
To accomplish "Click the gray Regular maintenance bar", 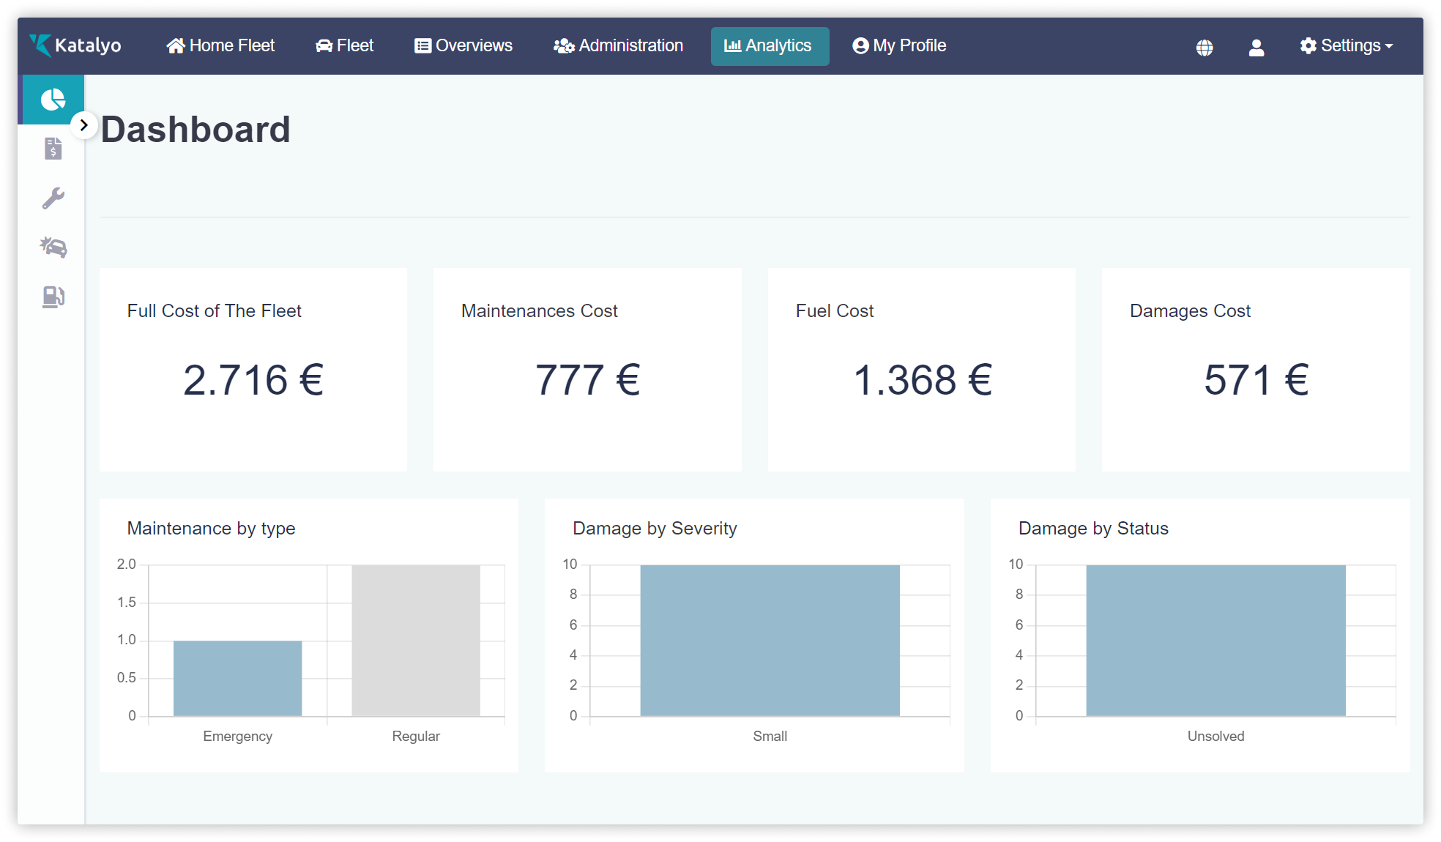I will point(416,640).
